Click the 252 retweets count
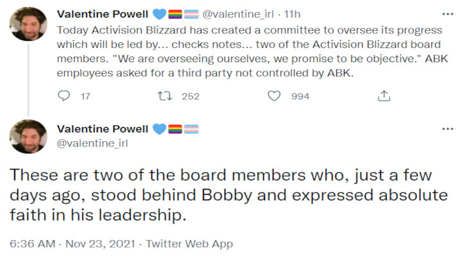This screenshot has width=462, height=260. [x=191, y=96]
